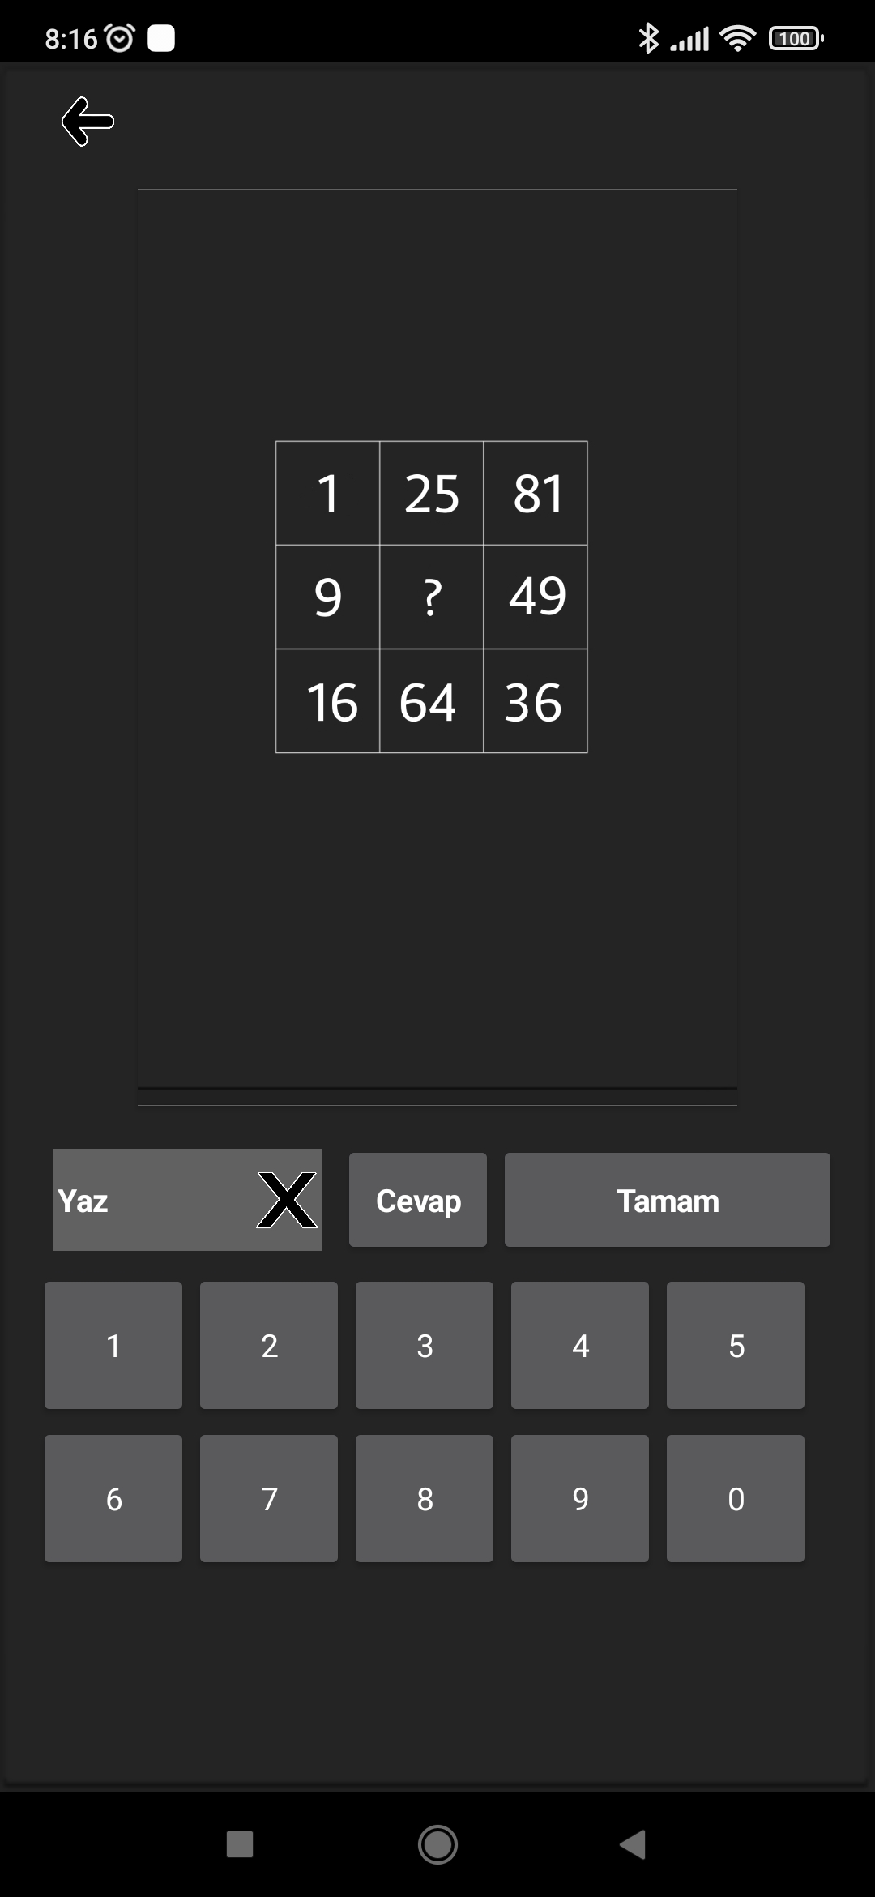Image resolution: width=875 pixels, height=1897 pixels.
Task: Tap digit 4 on the keypad
Action: pyautogui.click(x=580, y=1345)
